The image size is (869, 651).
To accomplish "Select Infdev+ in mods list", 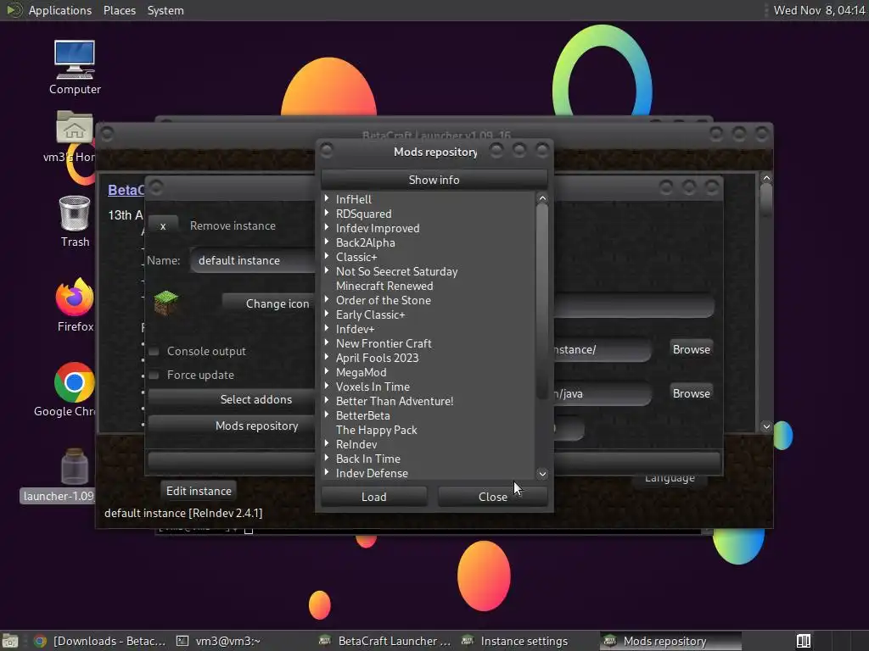I will click(355, 329).
